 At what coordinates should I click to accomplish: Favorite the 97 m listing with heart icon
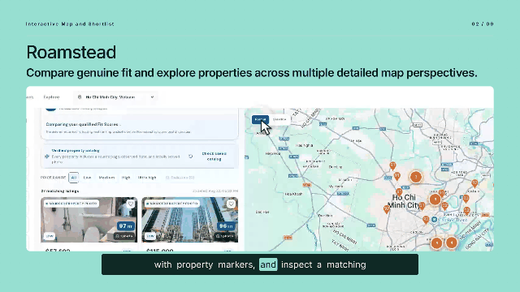[131, 204]
